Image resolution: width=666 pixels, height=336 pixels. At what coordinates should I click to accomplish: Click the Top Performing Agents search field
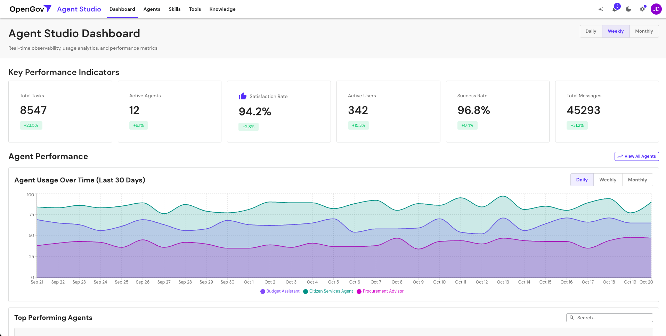point(612,318)
